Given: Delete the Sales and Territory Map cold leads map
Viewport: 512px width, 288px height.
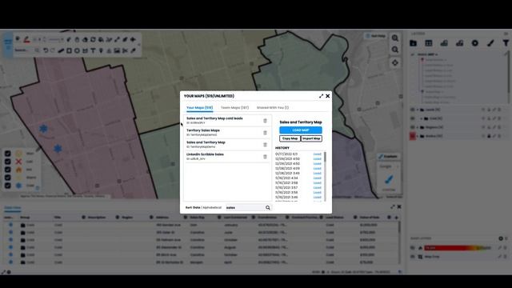Looking at the screenshot, I should (x=265, y=121).
